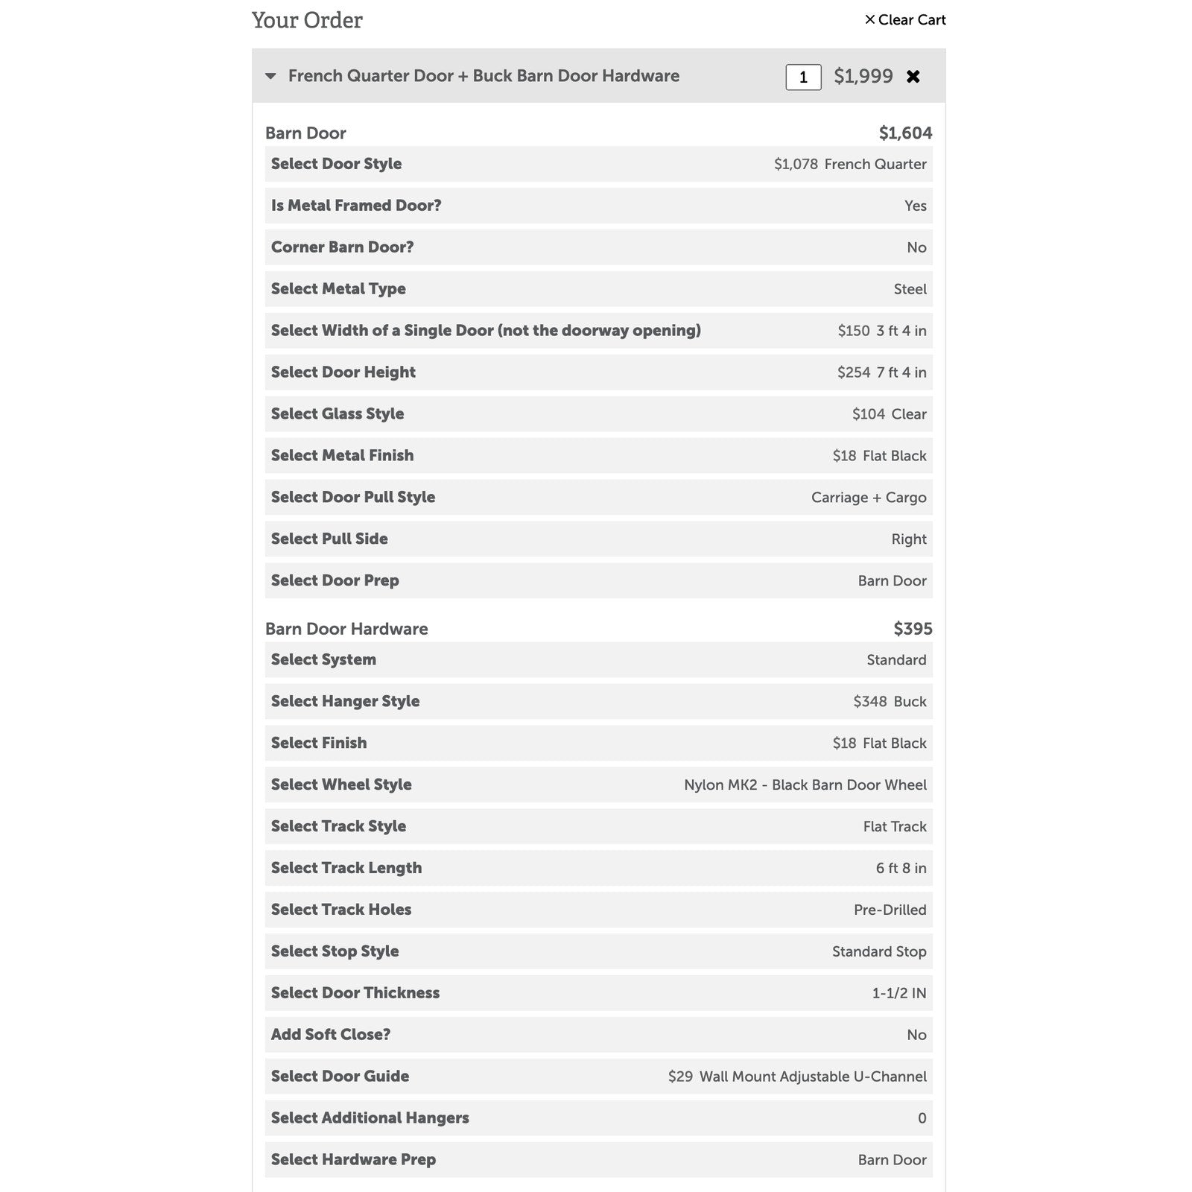
Task: Click the Select Wheel Style row
Action: click(599, 785)
